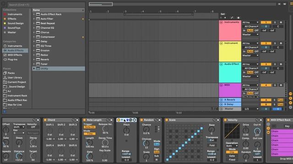Image resolution: width=293 pixels, height=164 pixels.
Task: Open the Effects collection
Action: click(12, 19)
